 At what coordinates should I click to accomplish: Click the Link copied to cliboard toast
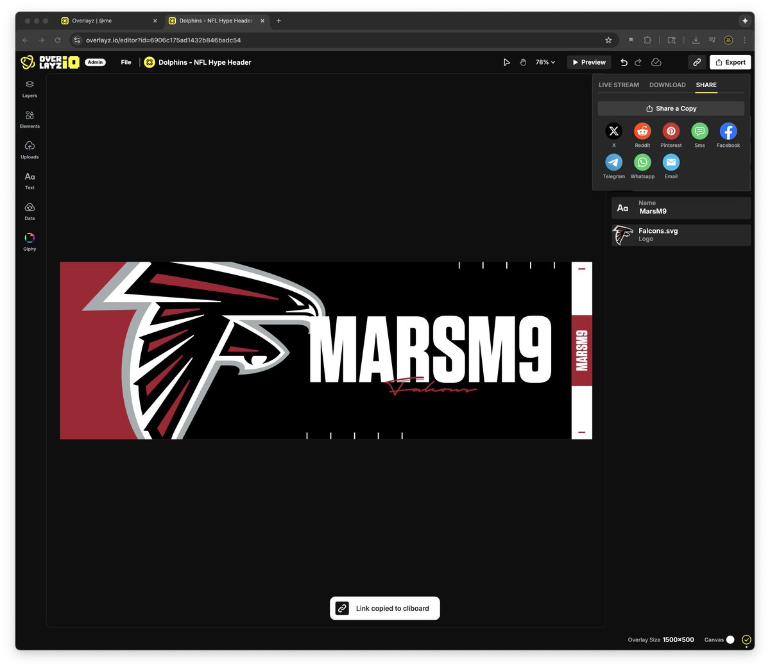click(385, 608)
